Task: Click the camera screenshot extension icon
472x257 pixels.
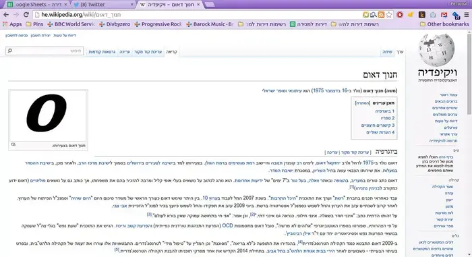Action: pos(433,15)
